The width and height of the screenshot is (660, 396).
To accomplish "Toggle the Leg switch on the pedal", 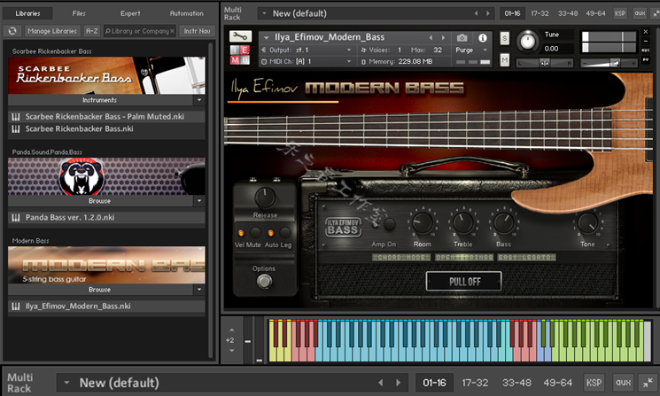I will coord(285,232).
